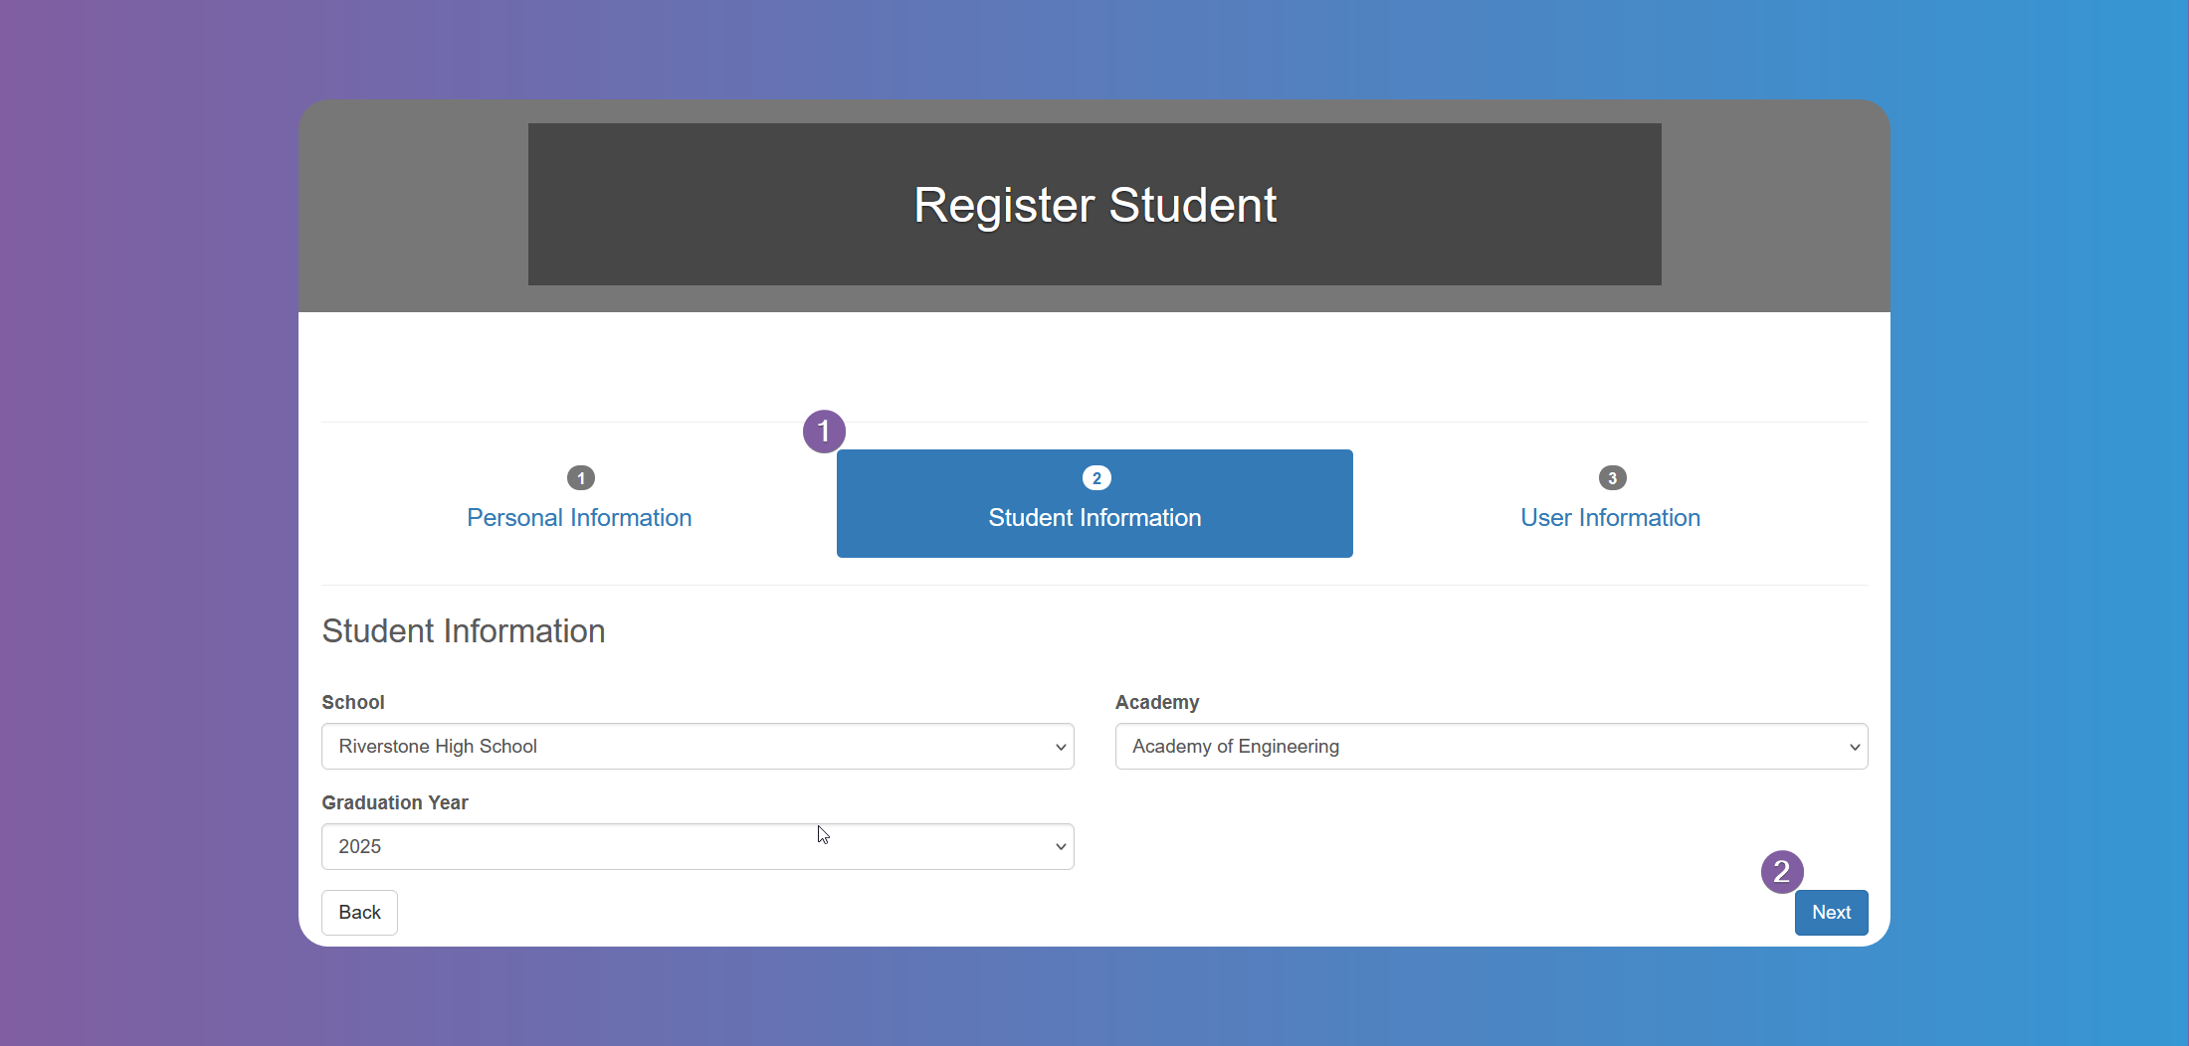The width and height of the screenshot is (2189, 1046).
Task: Switch to the User Information step
Action: (1609, 517)
